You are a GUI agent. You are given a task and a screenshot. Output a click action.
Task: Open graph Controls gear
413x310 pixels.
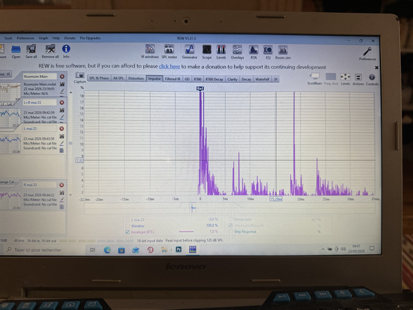click(x=372, y=80)
